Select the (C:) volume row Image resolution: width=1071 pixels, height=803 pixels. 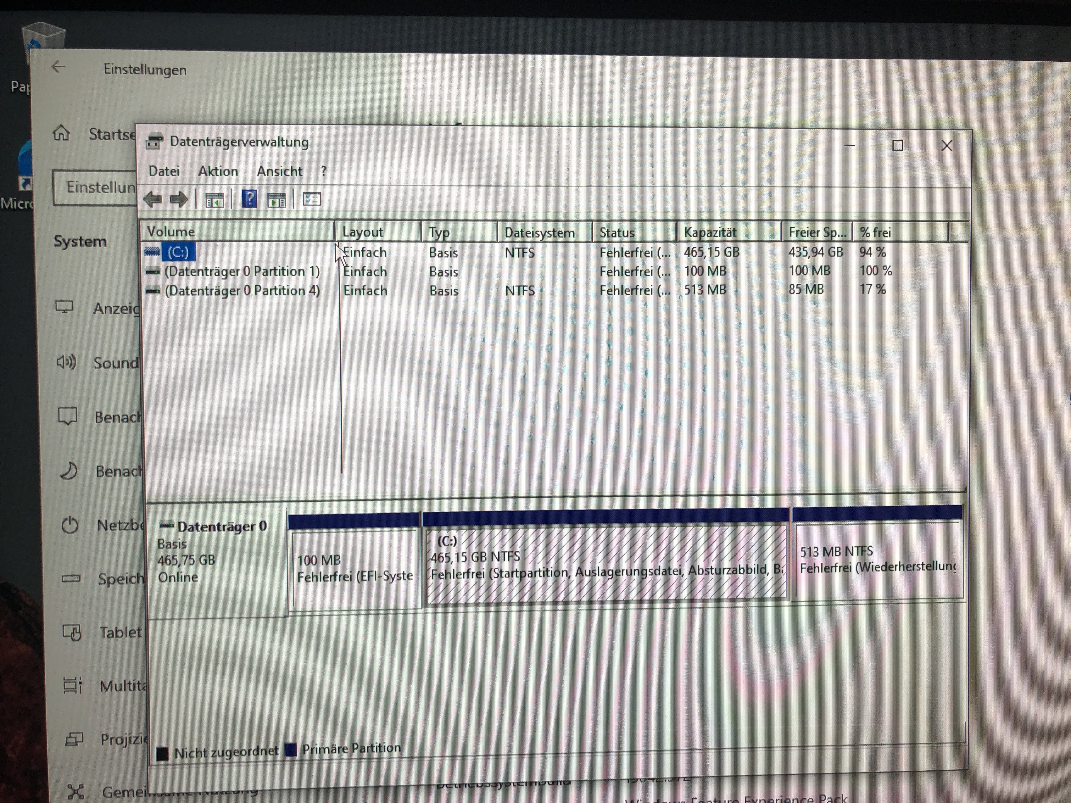178,252
